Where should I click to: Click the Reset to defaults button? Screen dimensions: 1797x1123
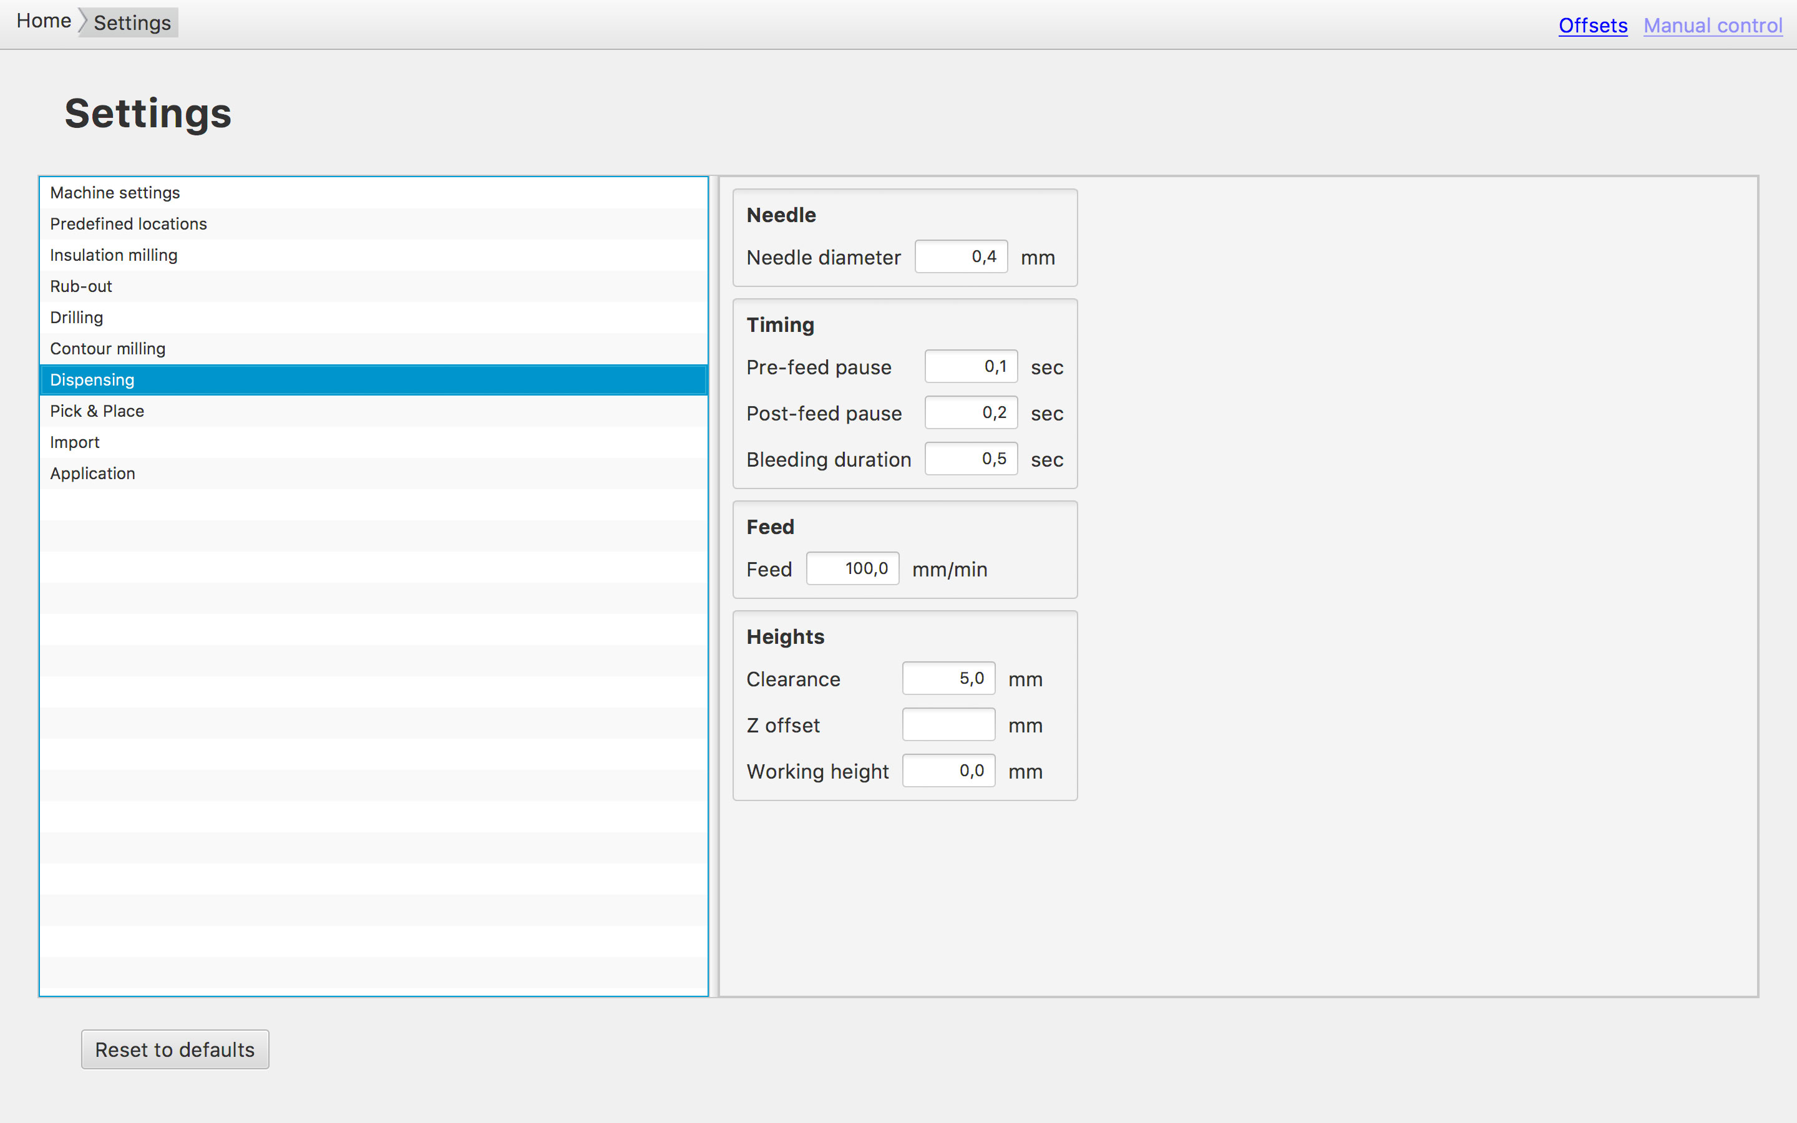[x=175, y=1049]
